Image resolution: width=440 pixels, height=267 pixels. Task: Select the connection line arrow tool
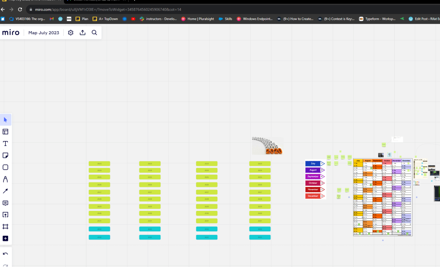[x=5, y=191]
